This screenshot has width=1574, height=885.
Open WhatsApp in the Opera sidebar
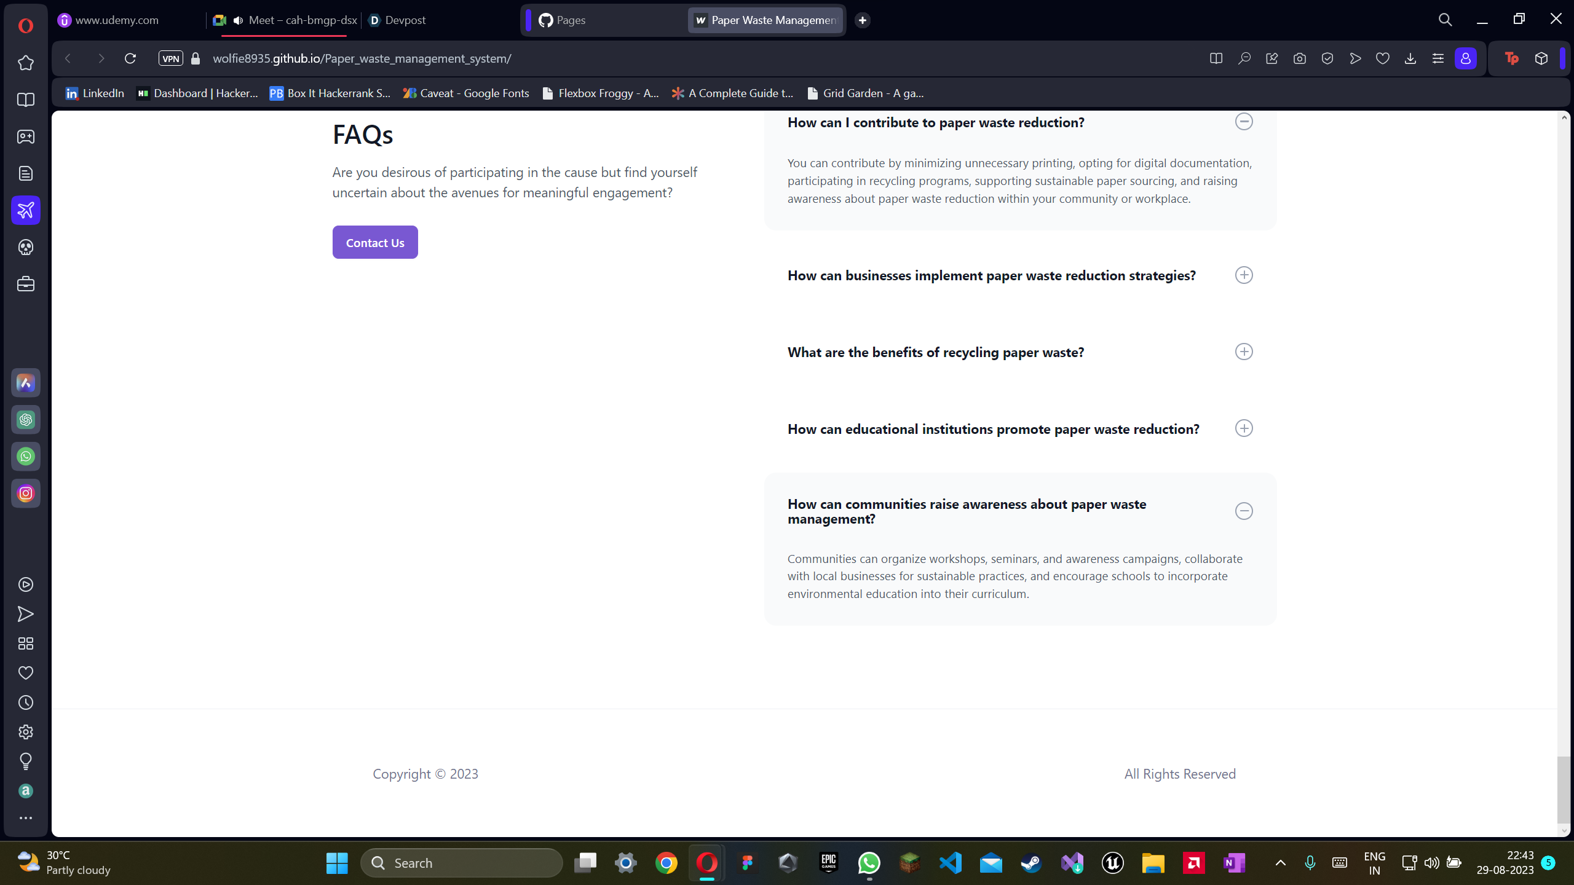(26, 457)
